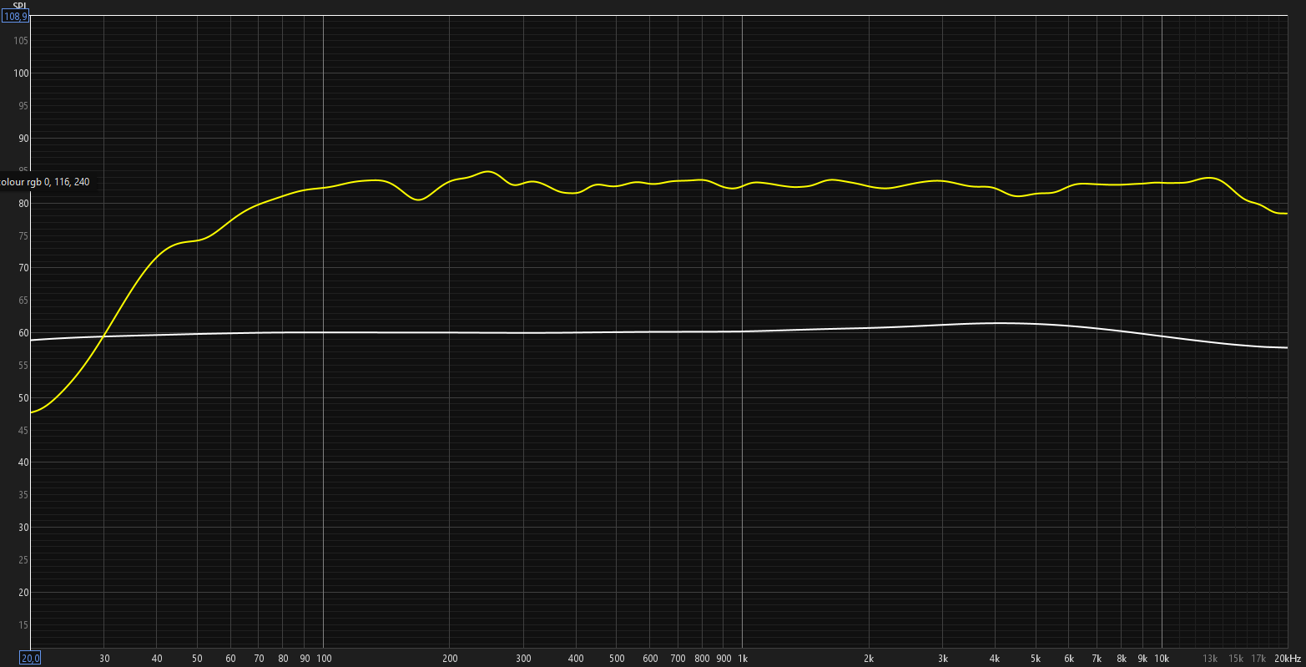The image size is (1306, 667).
Task: Click the 300 frequency axis label
Action: click(524, 659)
